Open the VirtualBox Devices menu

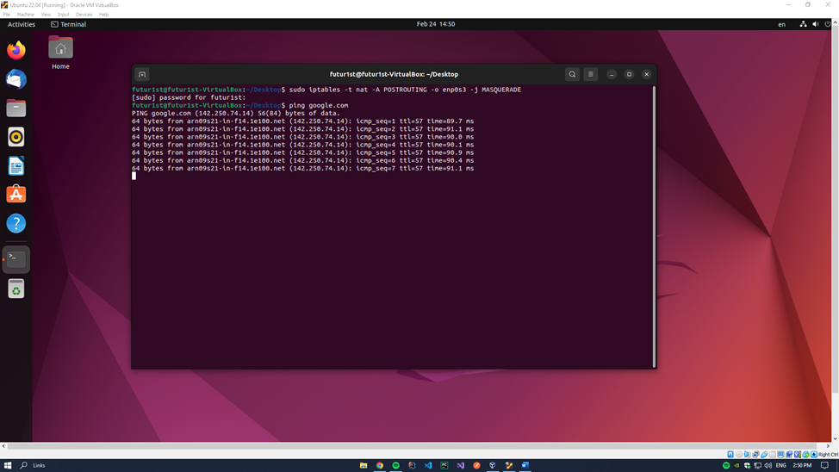(x=84, y=15)
